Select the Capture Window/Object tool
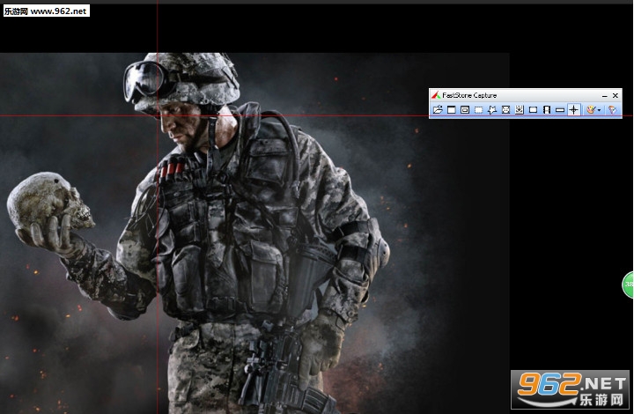 click(465, 109)
